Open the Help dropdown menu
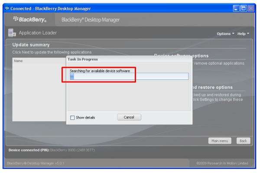 (x=243, y=34)
